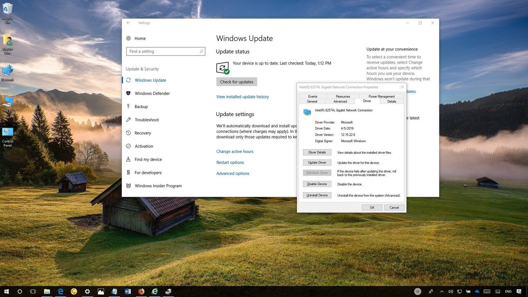Screen dimensions: 528x297
Task: Open Device Manager taskbar icon
Action: coord(168,291)
